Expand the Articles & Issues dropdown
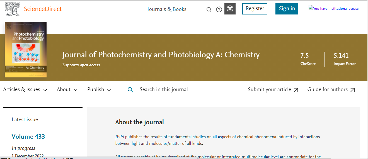 (x=25, y=89)
